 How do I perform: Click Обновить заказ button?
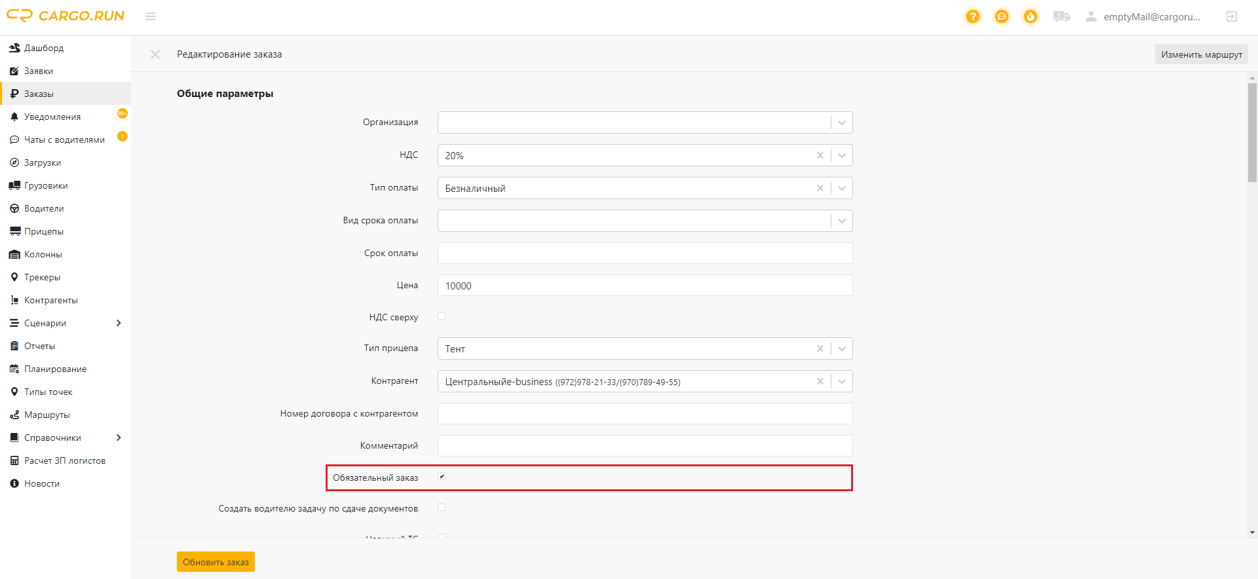click(x=216, y=562)
